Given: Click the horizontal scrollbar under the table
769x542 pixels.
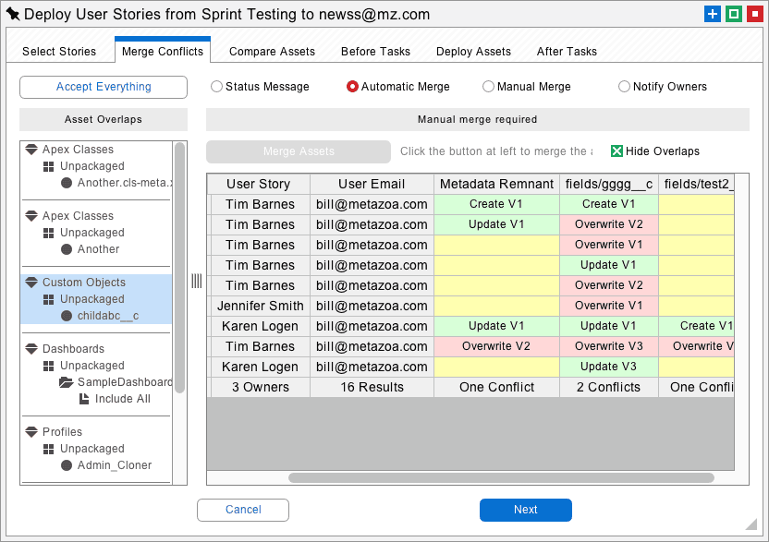Looking at the screenshot, I should point(501,478).
